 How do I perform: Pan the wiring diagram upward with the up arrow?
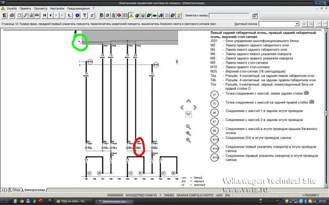click(x=188, y=101)
